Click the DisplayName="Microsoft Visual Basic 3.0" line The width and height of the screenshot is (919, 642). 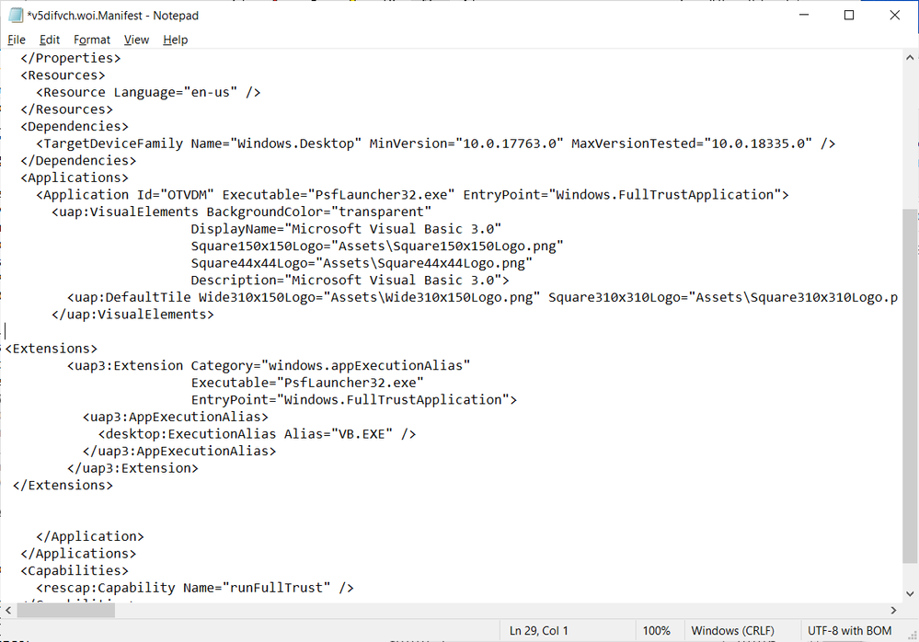tap(346, 229)
